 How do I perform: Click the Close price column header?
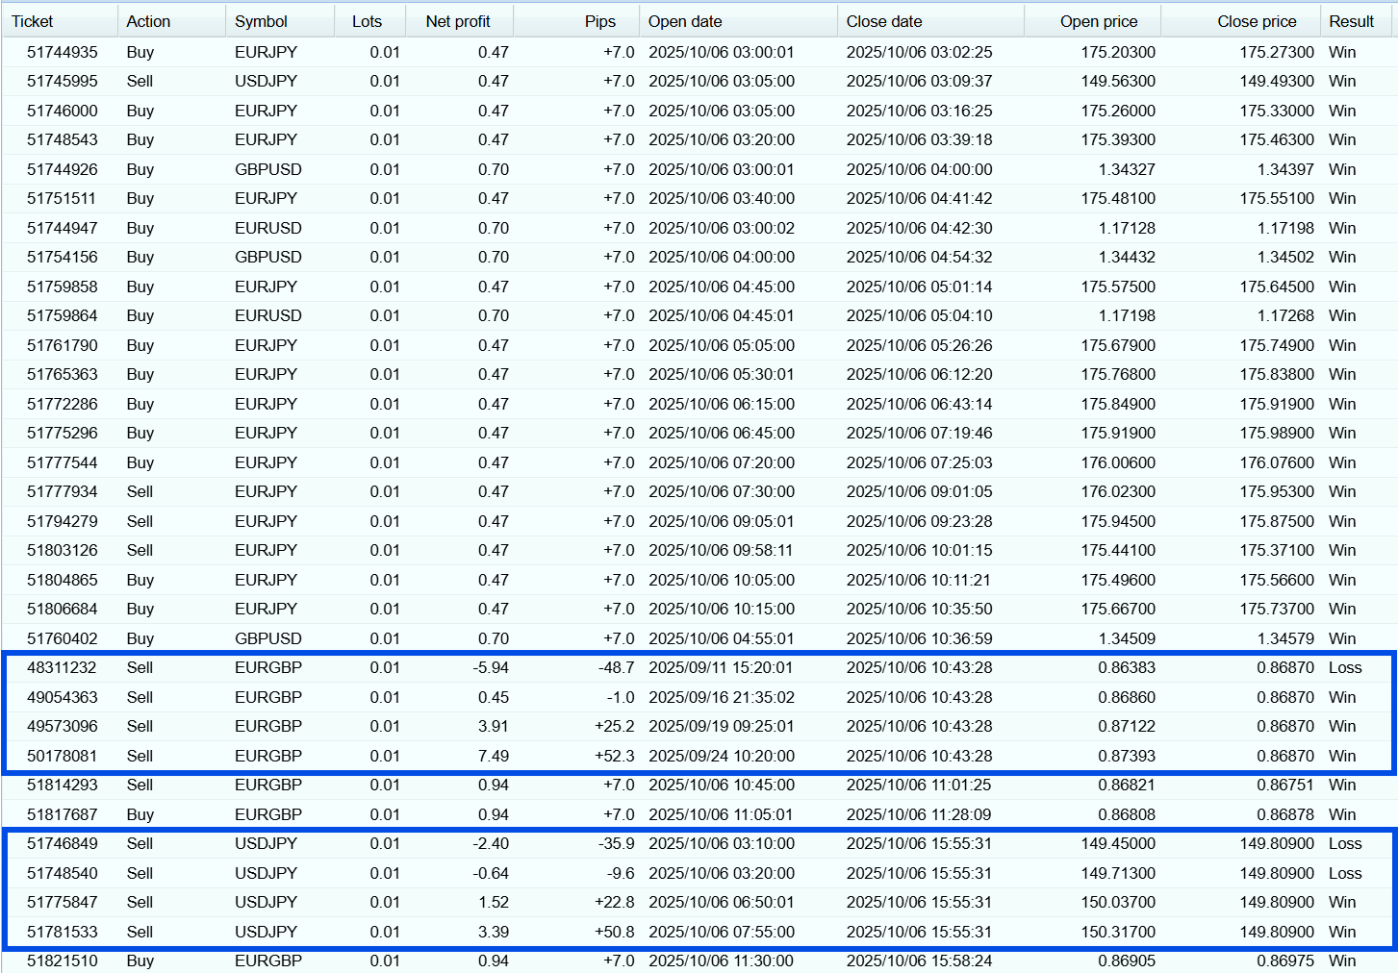1257,21
